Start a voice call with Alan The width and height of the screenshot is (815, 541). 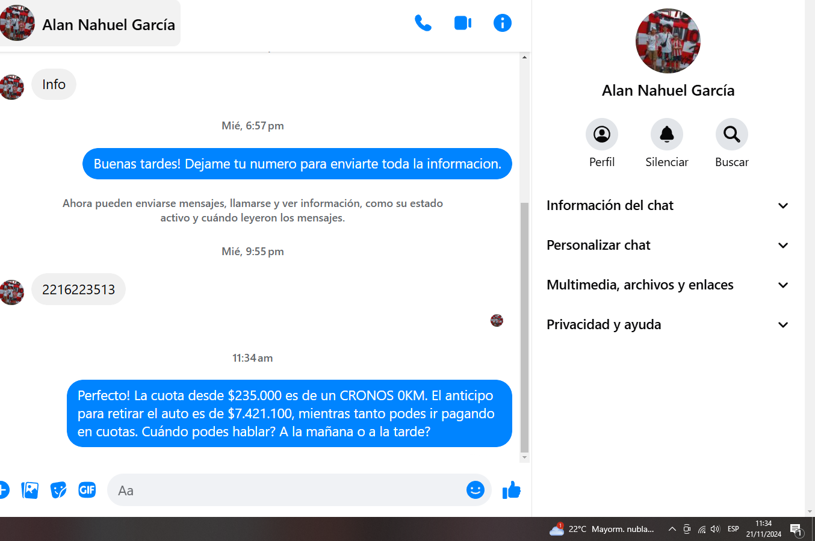click(423, 23)
